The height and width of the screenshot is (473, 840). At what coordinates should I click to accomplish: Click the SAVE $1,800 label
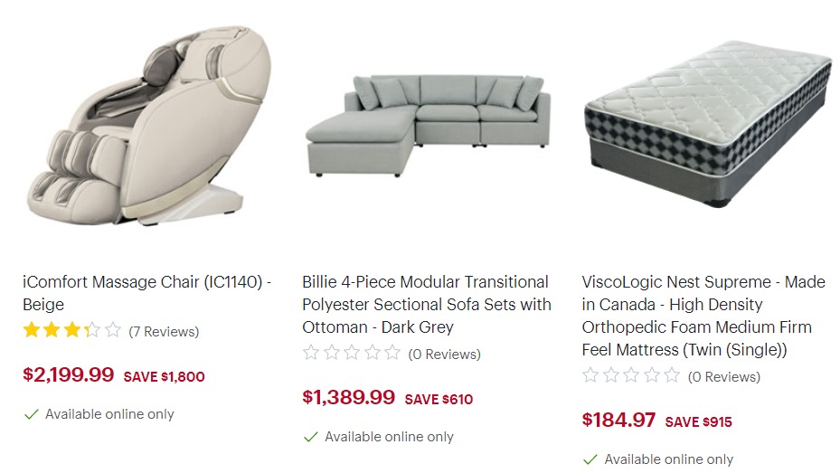(x=164, y=376)
